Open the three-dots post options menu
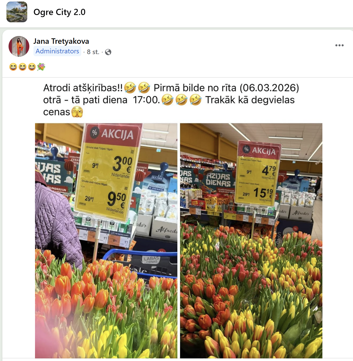The height and width of the screenshot is (361, 353). coord(339,45)
